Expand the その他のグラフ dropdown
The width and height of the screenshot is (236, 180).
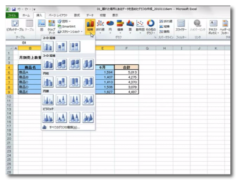pyautogui.click(x=151, y=27)
